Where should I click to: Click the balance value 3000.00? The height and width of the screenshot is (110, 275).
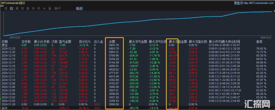coord(114,105)
